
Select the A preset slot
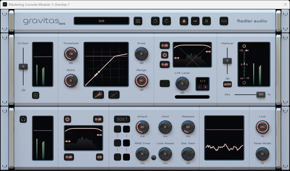pos(184,21)
